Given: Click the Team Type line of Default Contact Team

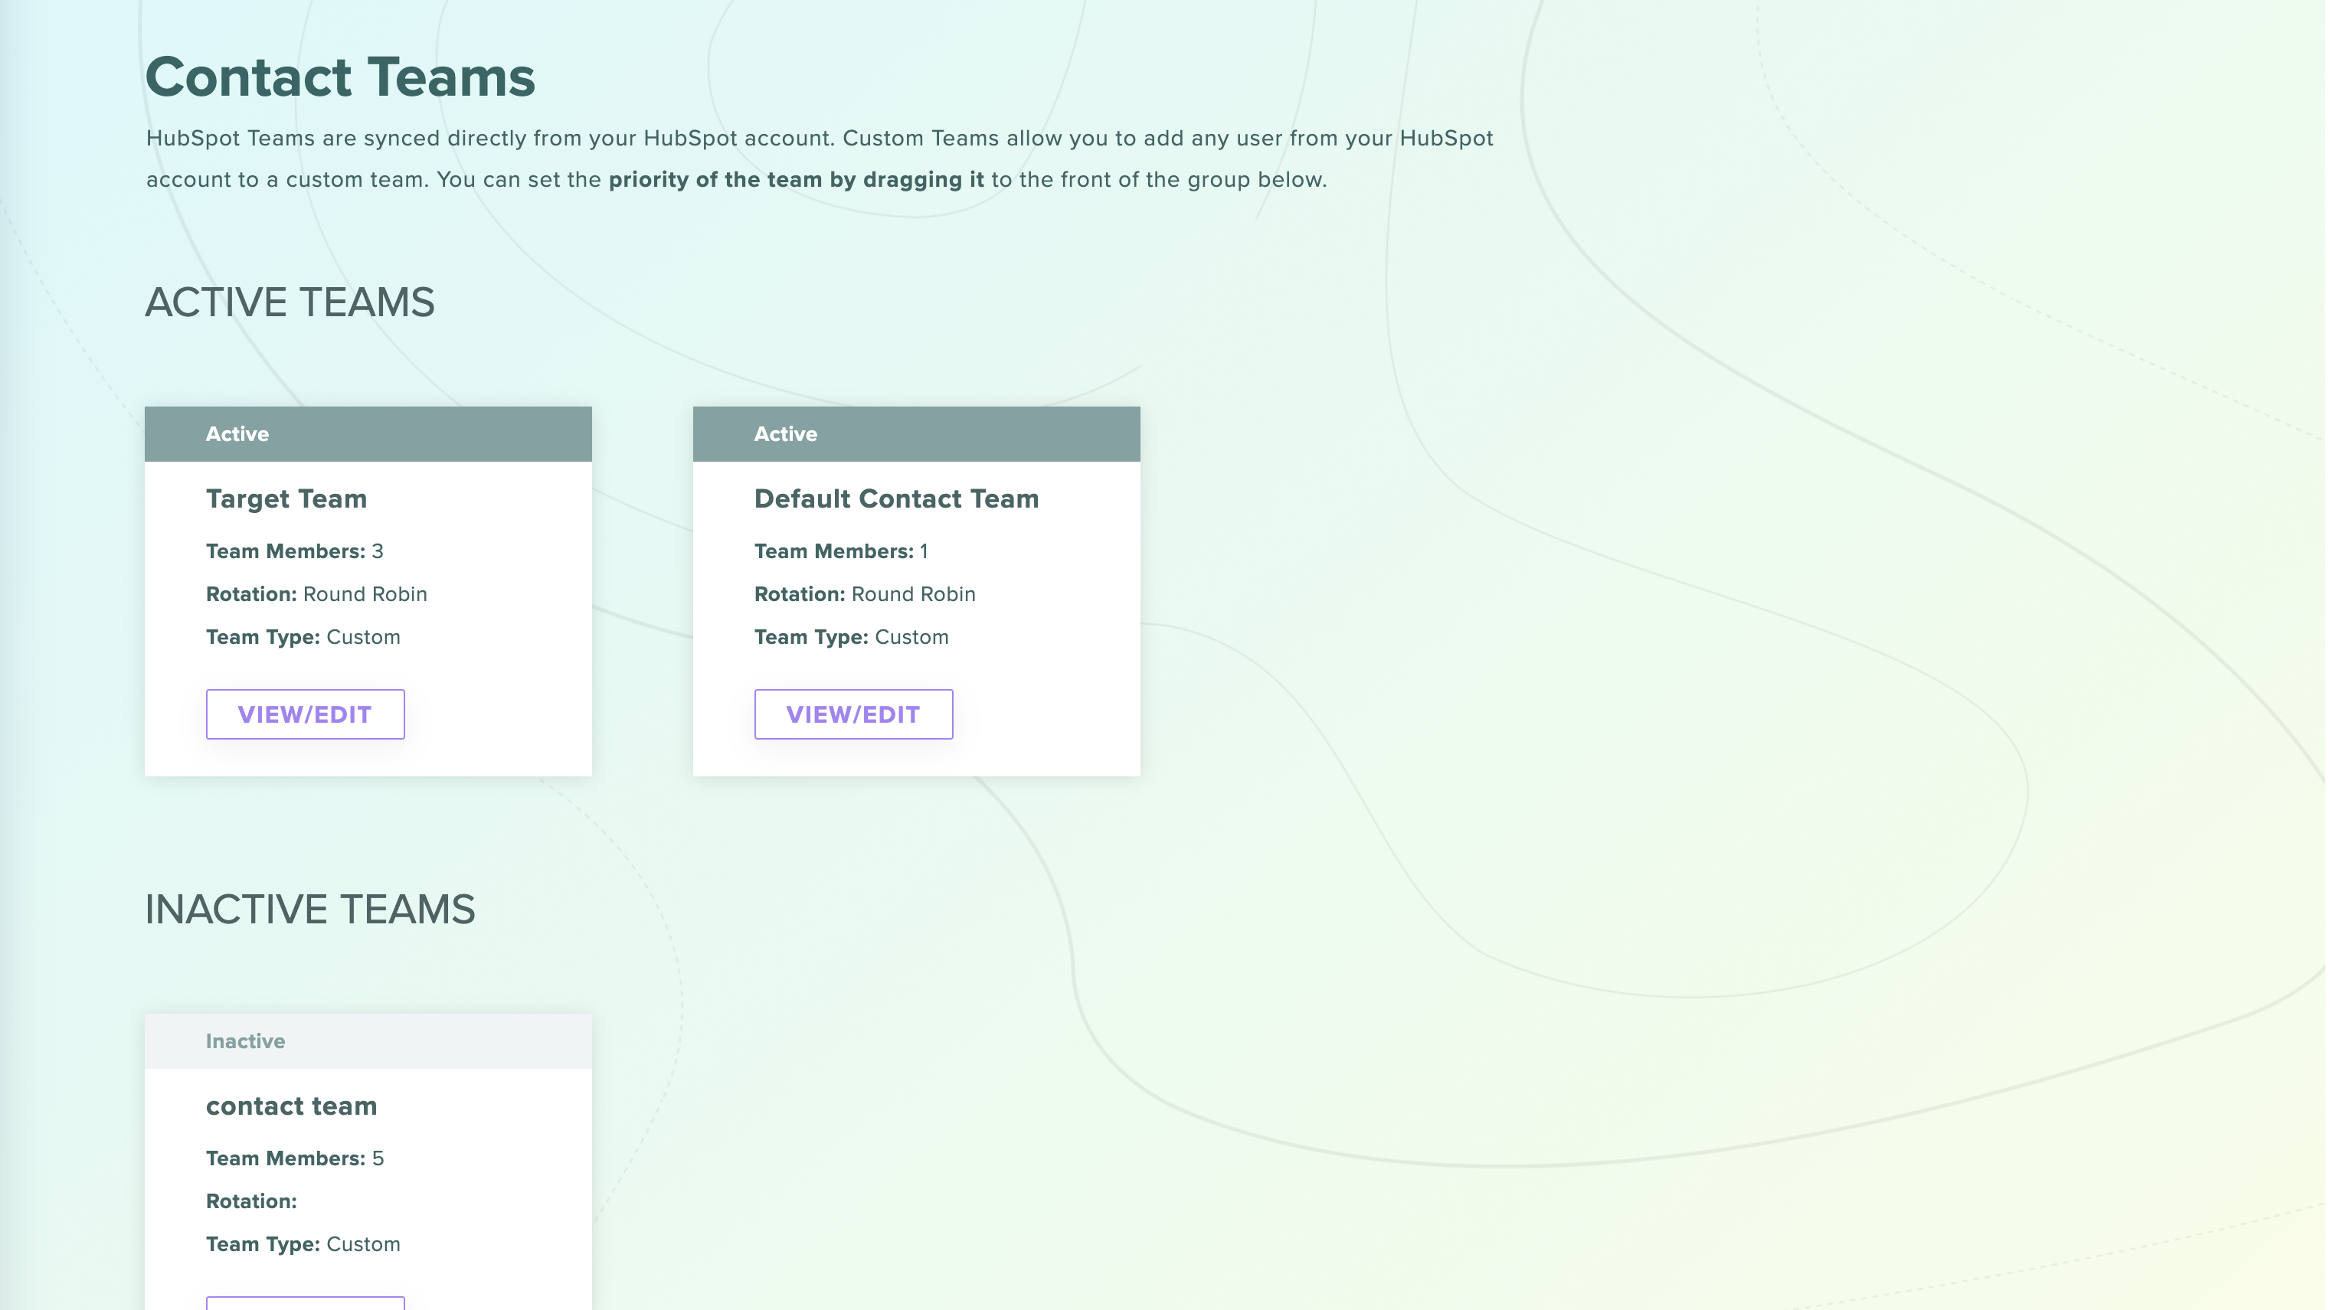Looking at the screenshot, I should point(850,637).
